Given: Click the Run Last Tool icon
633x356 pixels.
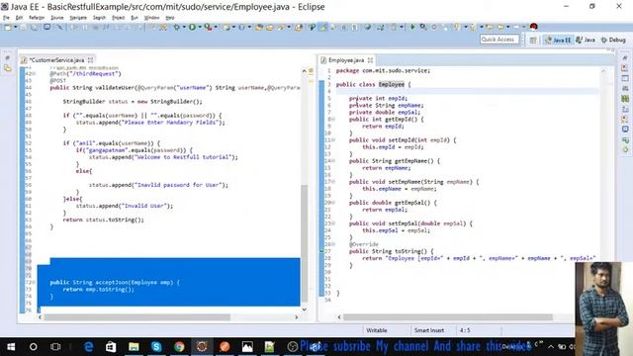Looking at the screenshot, I should pyautogui.click(x=208, y=27).
